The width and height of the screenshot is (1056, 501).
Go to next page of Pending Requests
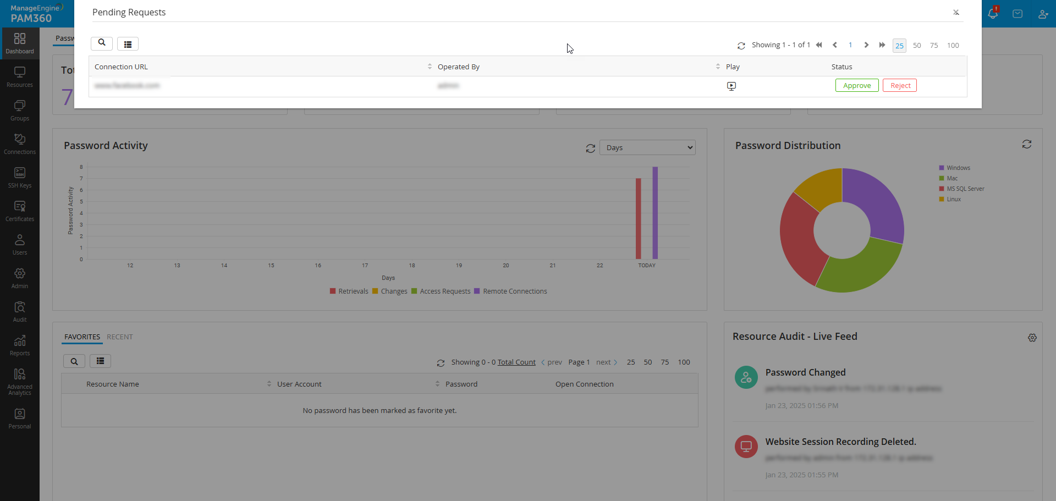coord(866,45)
